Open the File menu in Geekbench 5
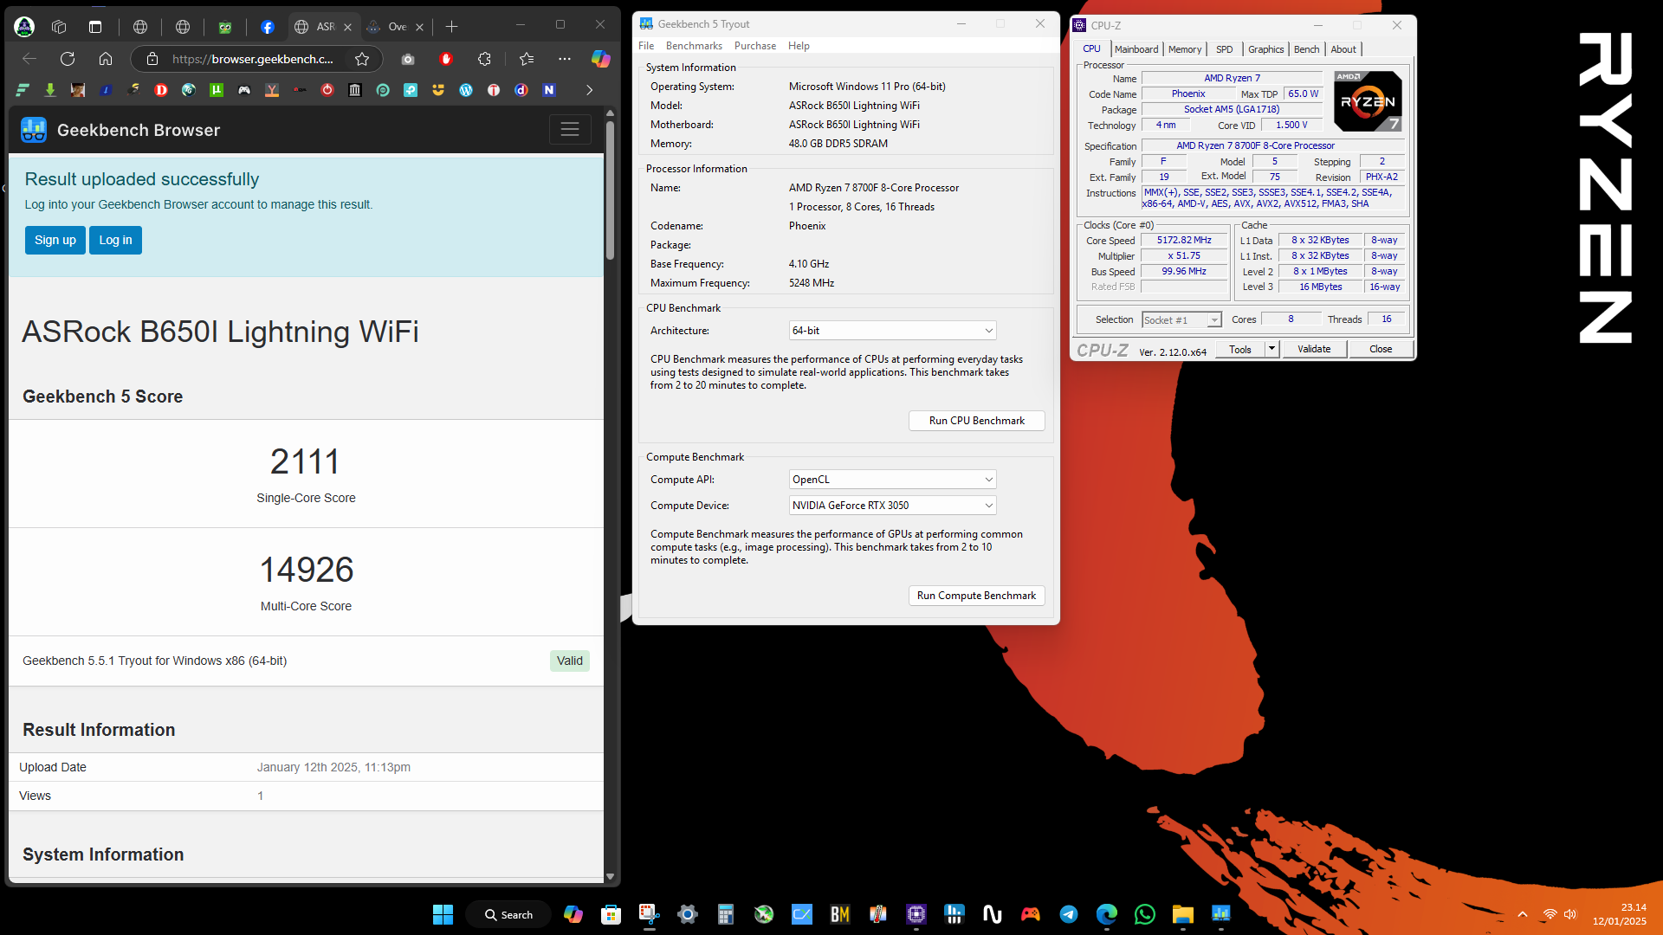The height and width of the screenshot is (935, 1663). [x=646, y=46]
